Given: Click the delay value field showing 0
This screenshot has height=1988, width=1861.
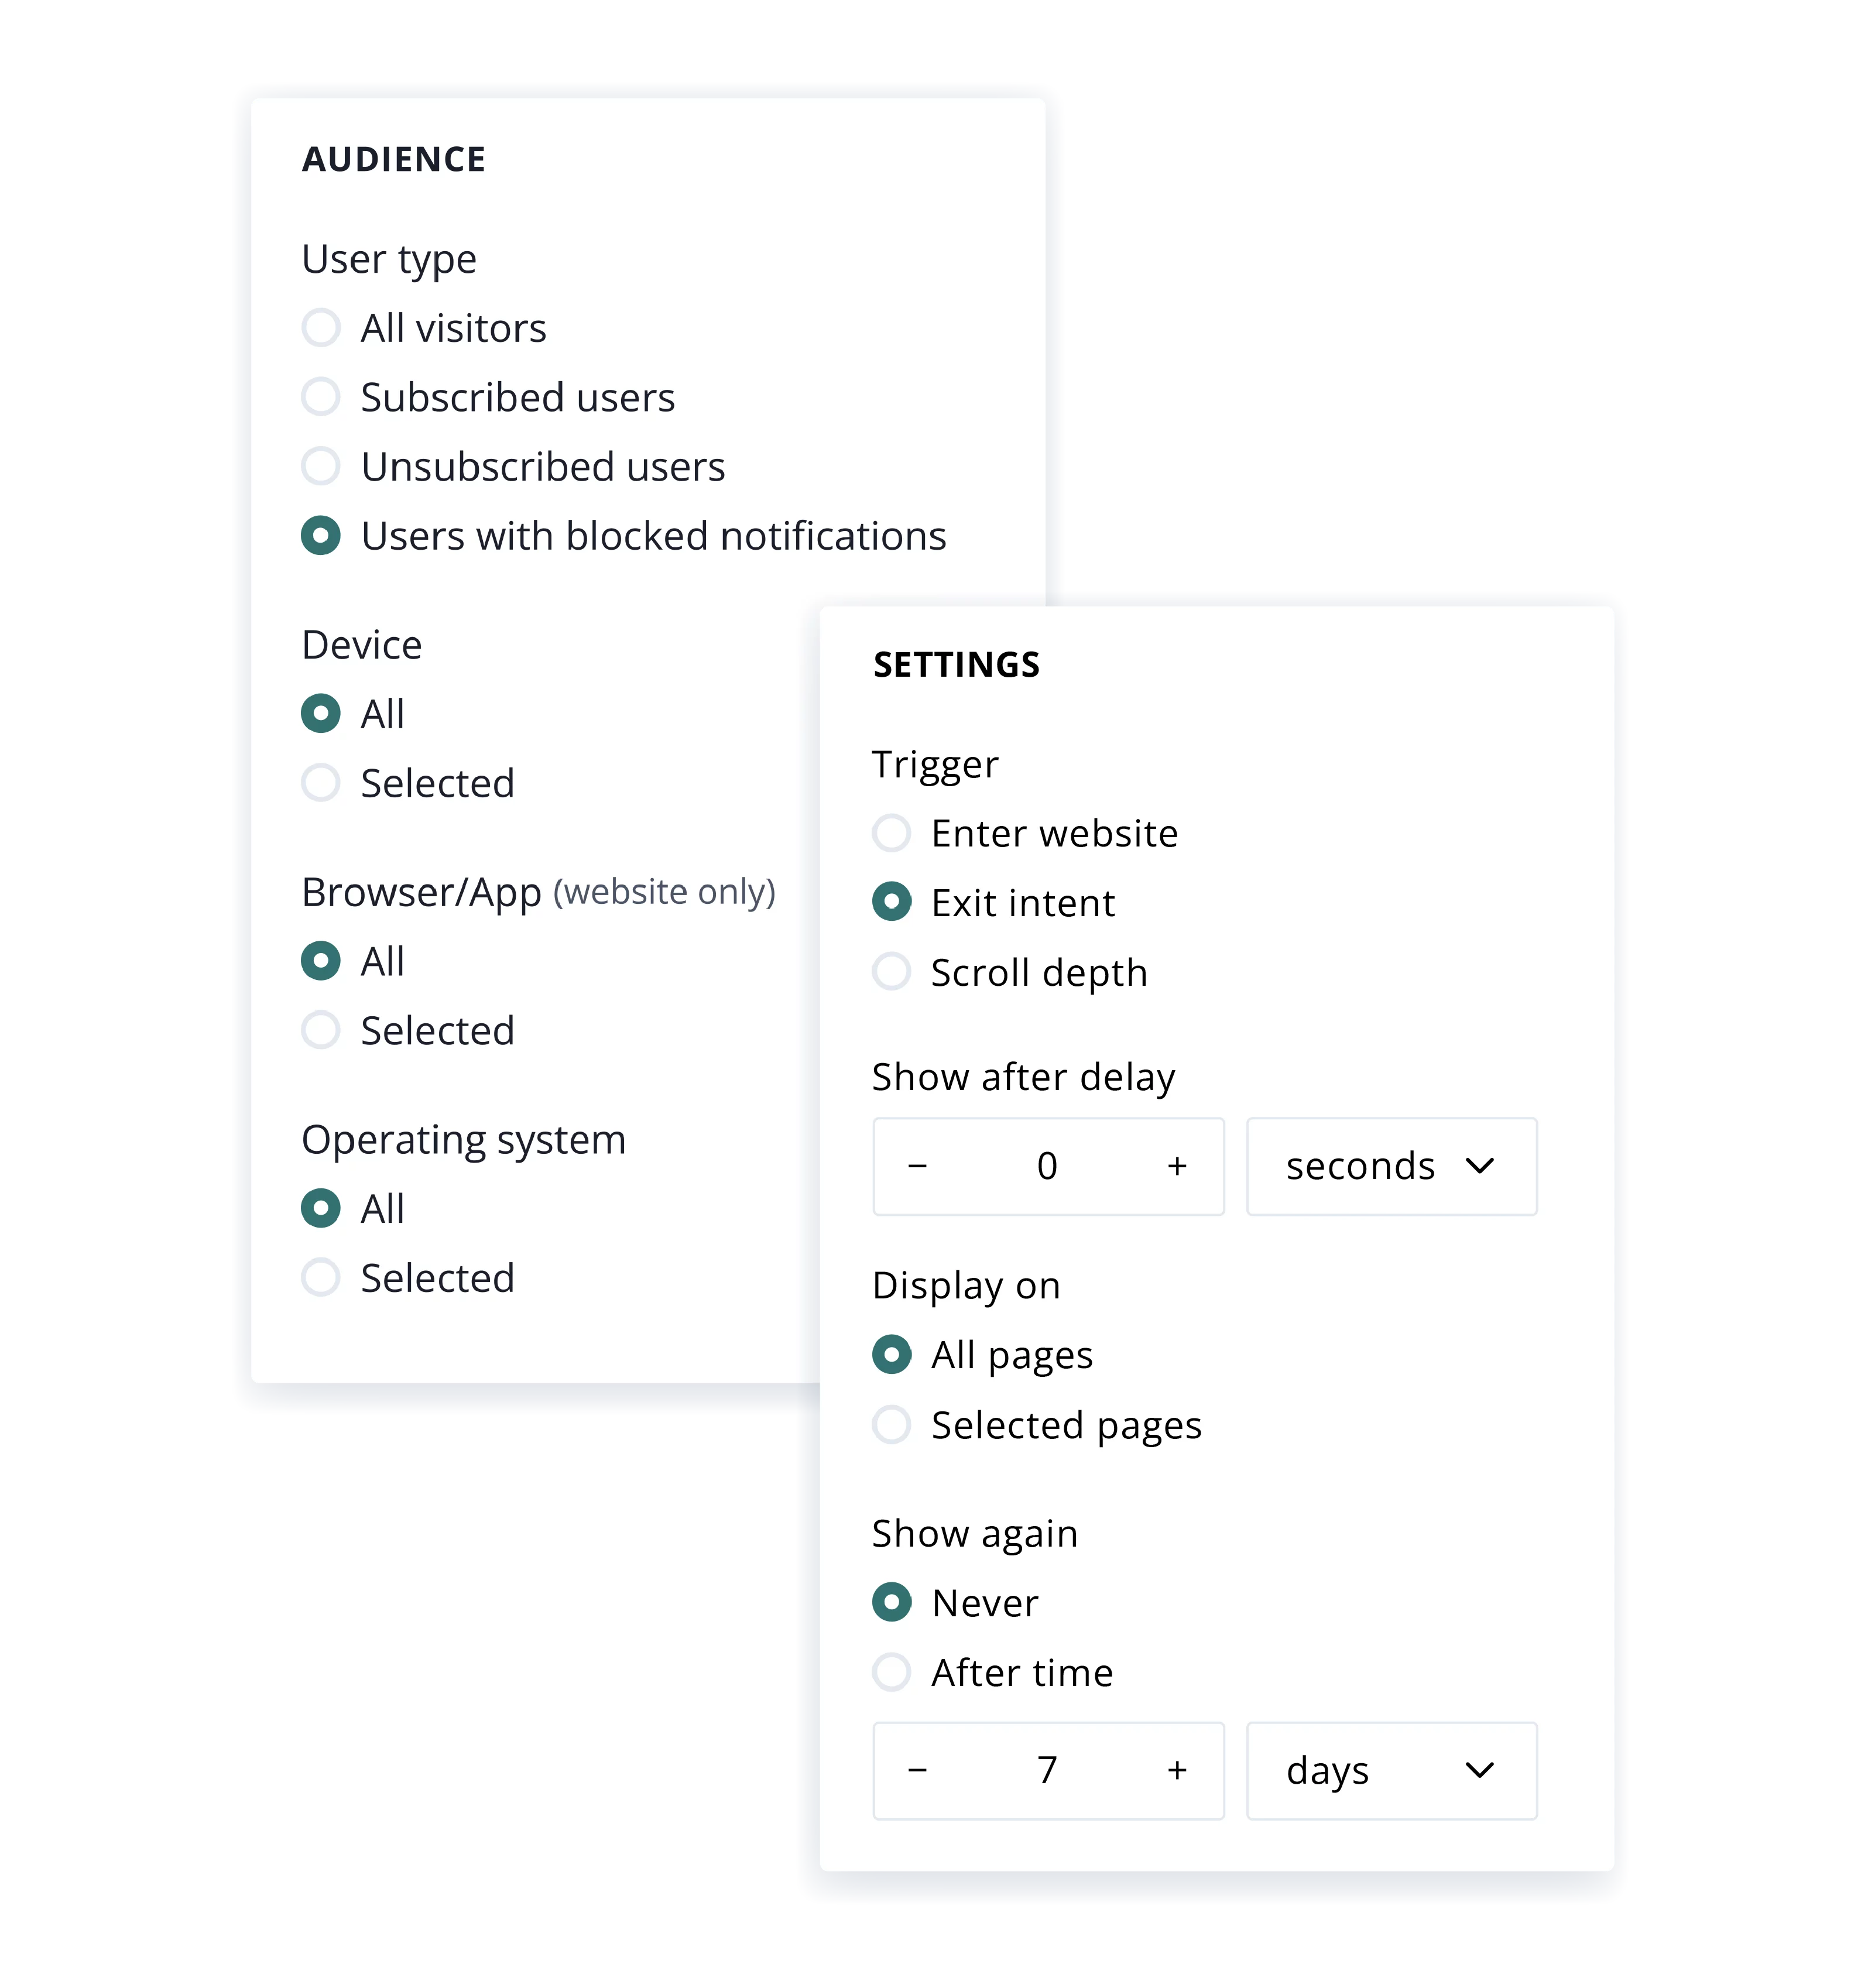Looking at the screenshot, I should 1047,1166.
